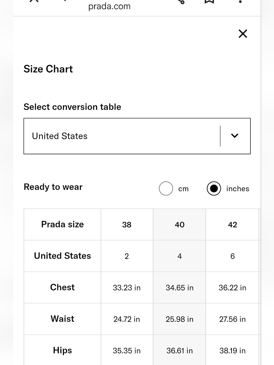
Task: Click the Hips 38.19 in cell
Action: (232, 350)
